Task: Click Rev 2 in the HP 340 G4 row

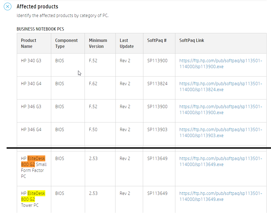Action: pyautogui.click(x=125, y=84)
